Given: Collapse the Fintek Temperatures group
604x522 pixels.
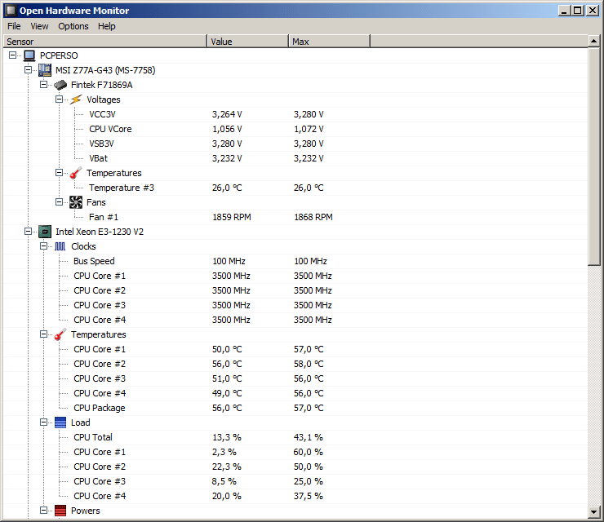Looking at the screenshot, I should point(59,172).
